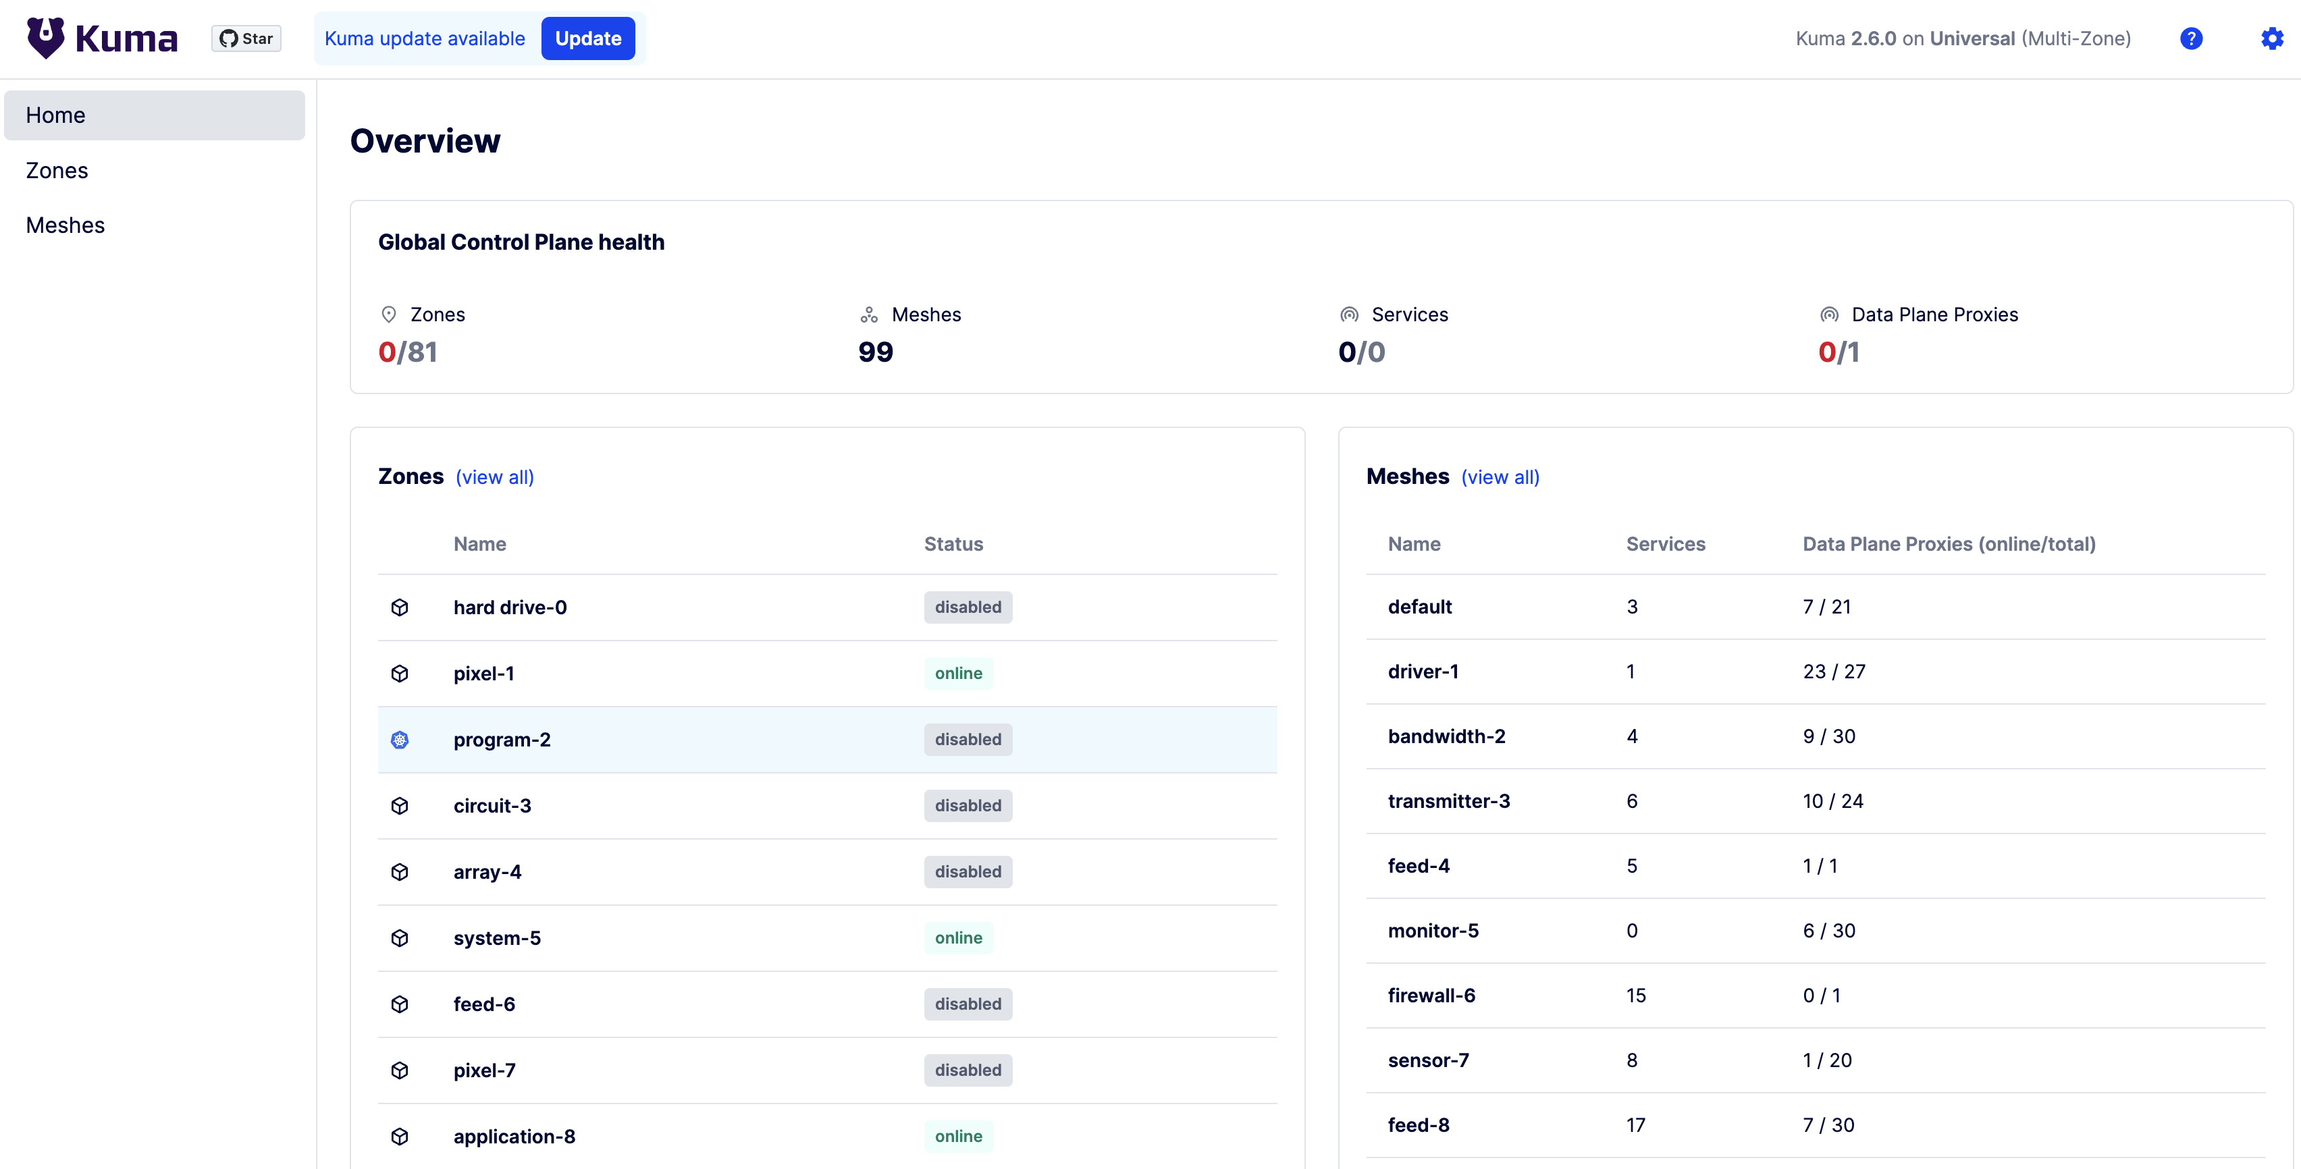Select Meshes in the sidebar

pyautogui.click(x=64, y=224)
